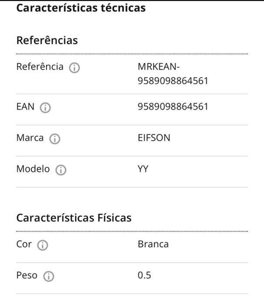This screenshot has width=264, height=305.
Task: Click the info icon beside Marca
Action: [55, 139]
